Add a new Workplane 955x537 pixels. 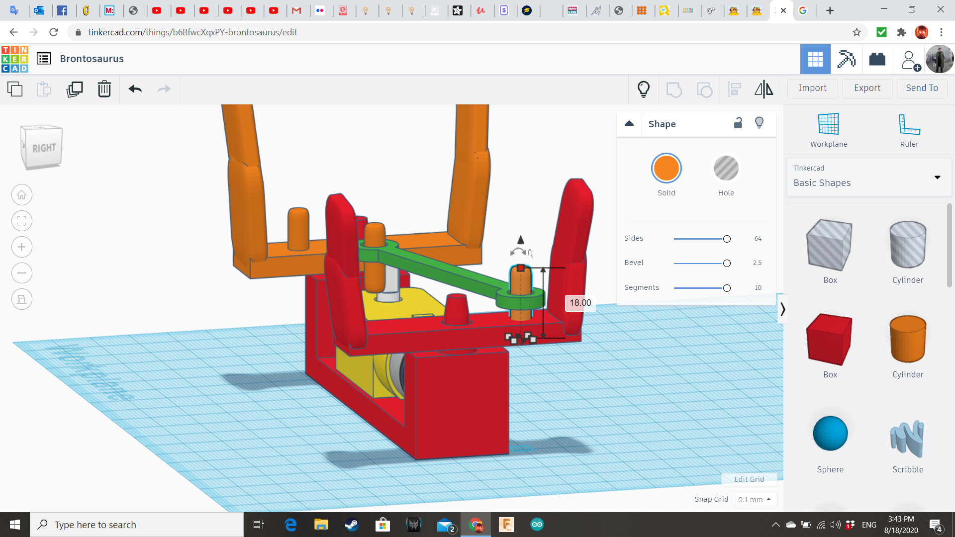[x=828, y=129]
